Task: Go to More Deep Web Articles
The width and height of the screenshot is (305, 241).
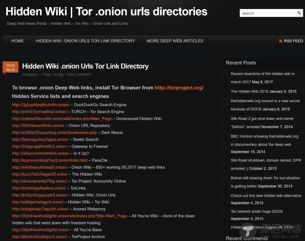Action: (x=175, y=41)
